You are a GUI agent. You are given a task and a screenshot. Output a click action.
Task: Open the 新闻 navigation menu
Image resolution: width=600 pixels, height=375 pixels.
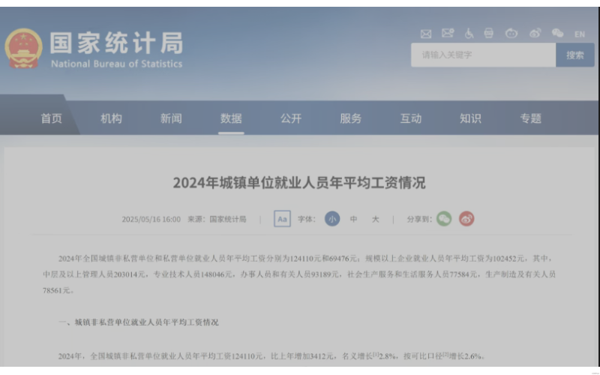171,118
